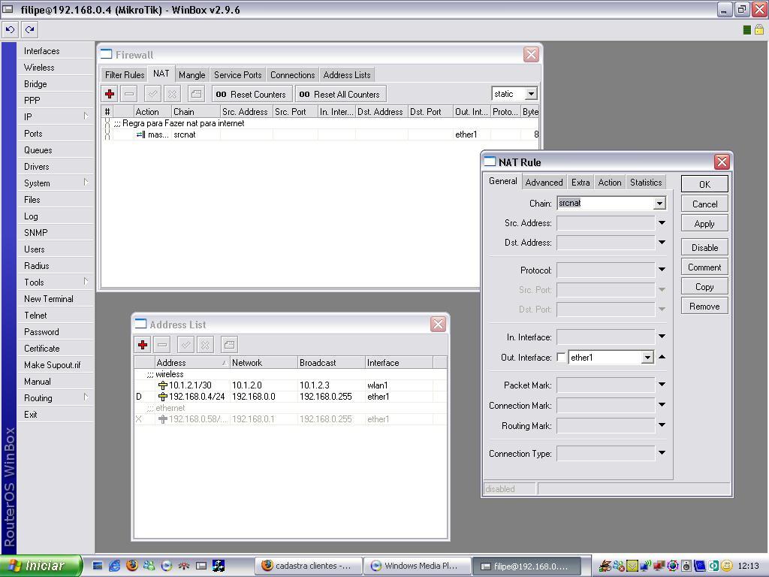Add new address with red plus
Viewport: 769px width, 577px height.
tap(143, 344)
